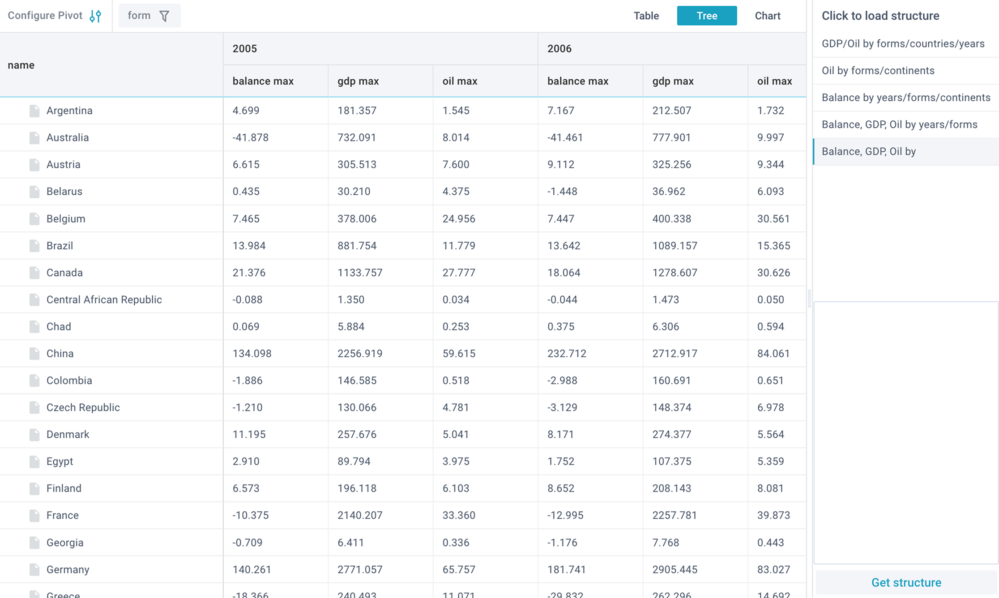Screen dimensions: 999x598
Task: Select the China row name
Action: [60, 354]
